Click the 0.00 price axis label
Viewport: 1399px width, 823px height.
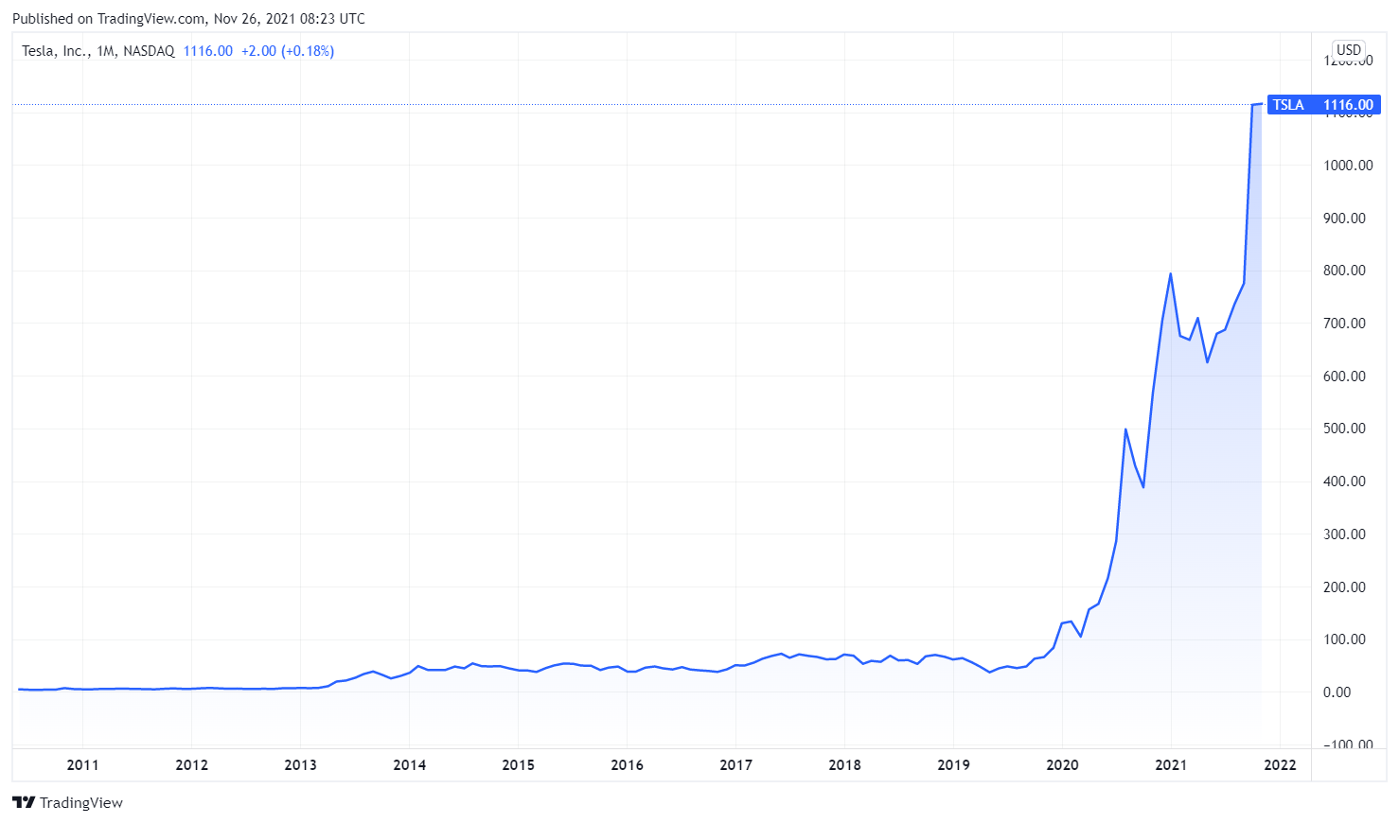[1337, 692]
